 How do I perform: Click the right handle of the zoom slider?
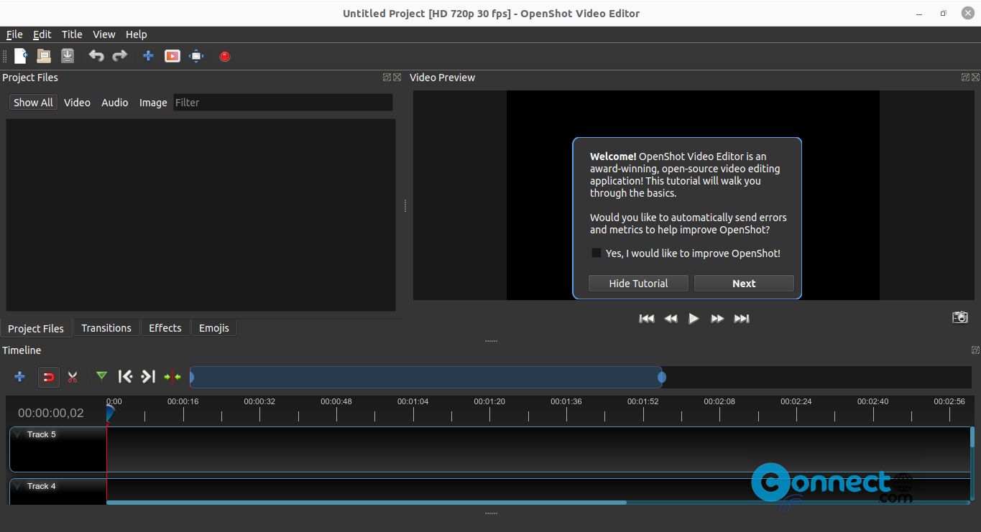click(x=662, y=377)
